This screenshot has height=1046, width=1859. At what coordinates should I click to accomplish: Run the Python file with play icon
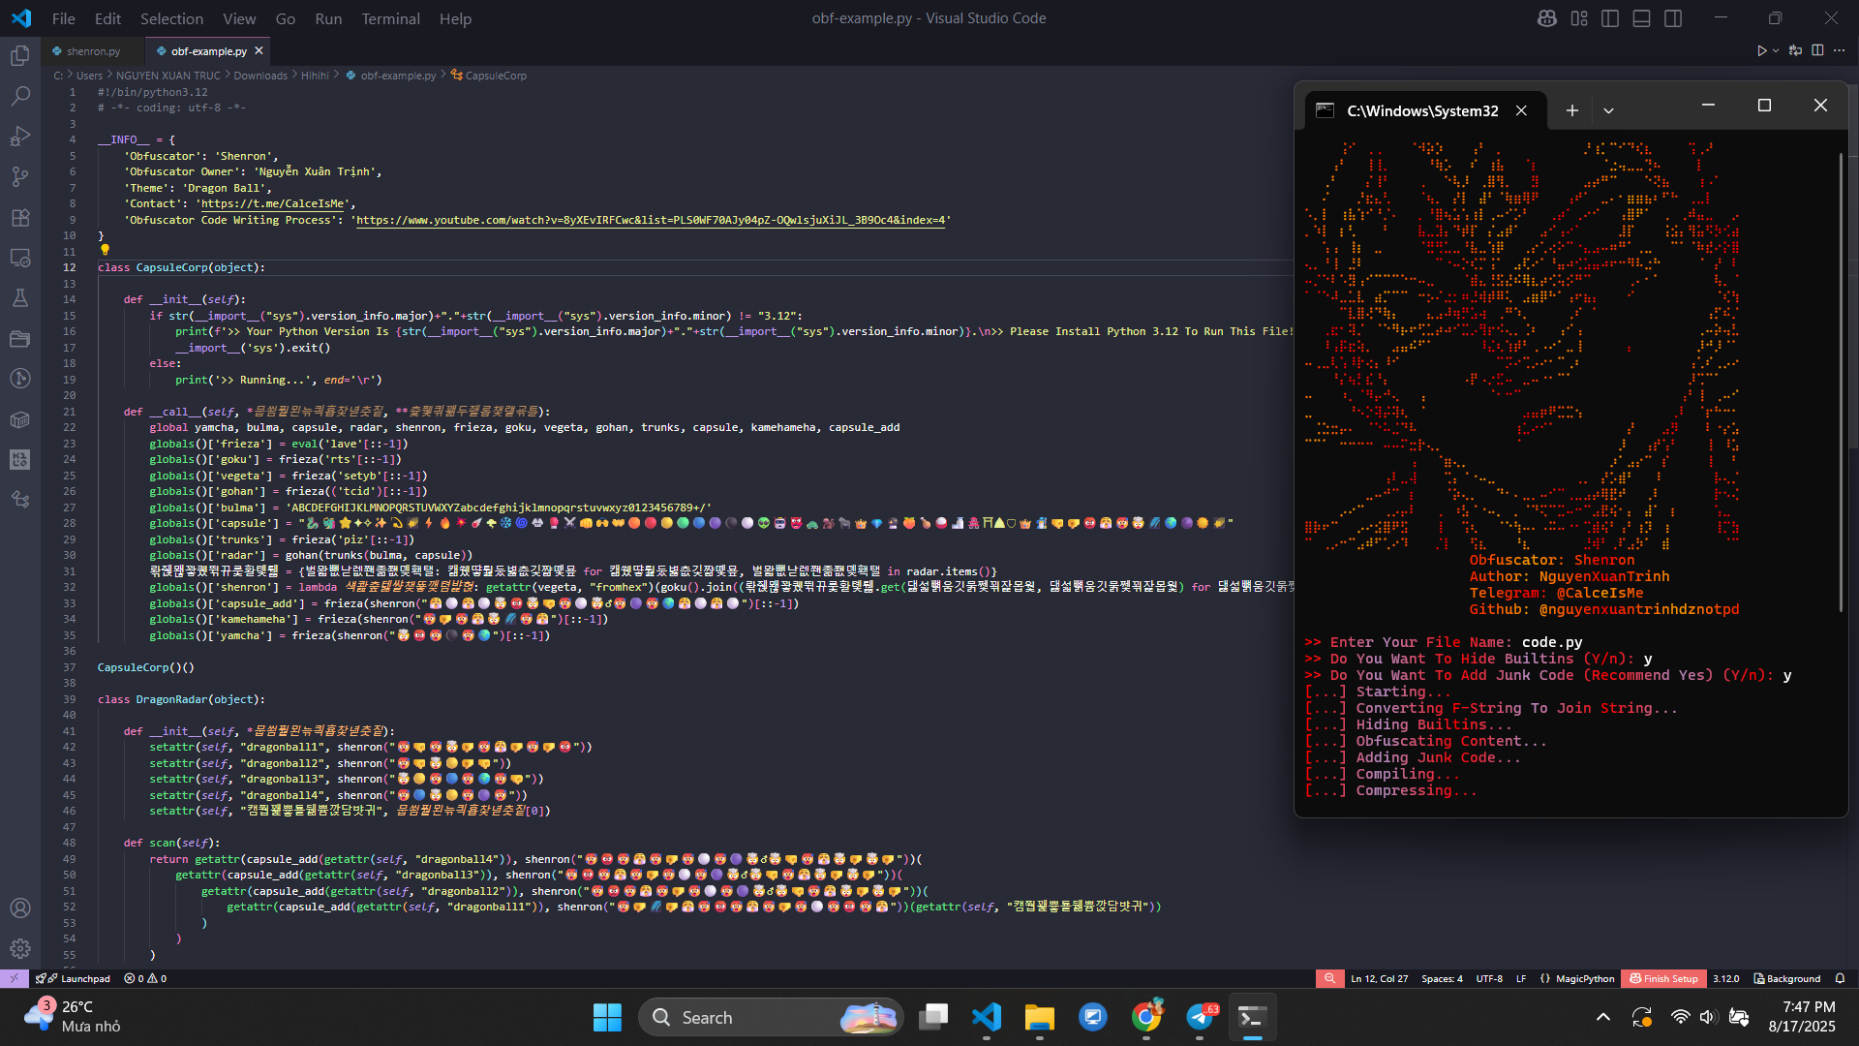click(1762, 50)
